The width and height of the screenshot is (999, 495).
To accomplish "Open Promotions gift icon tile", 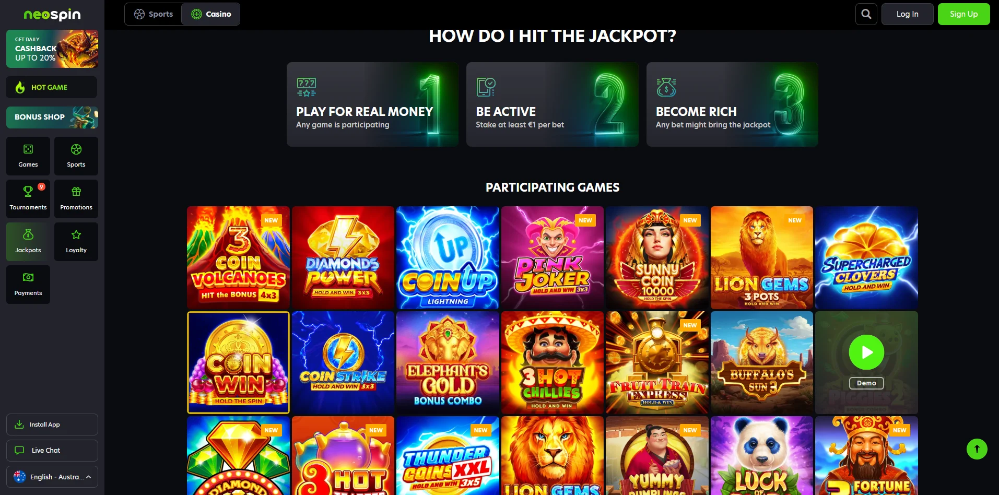I will 76,199.
